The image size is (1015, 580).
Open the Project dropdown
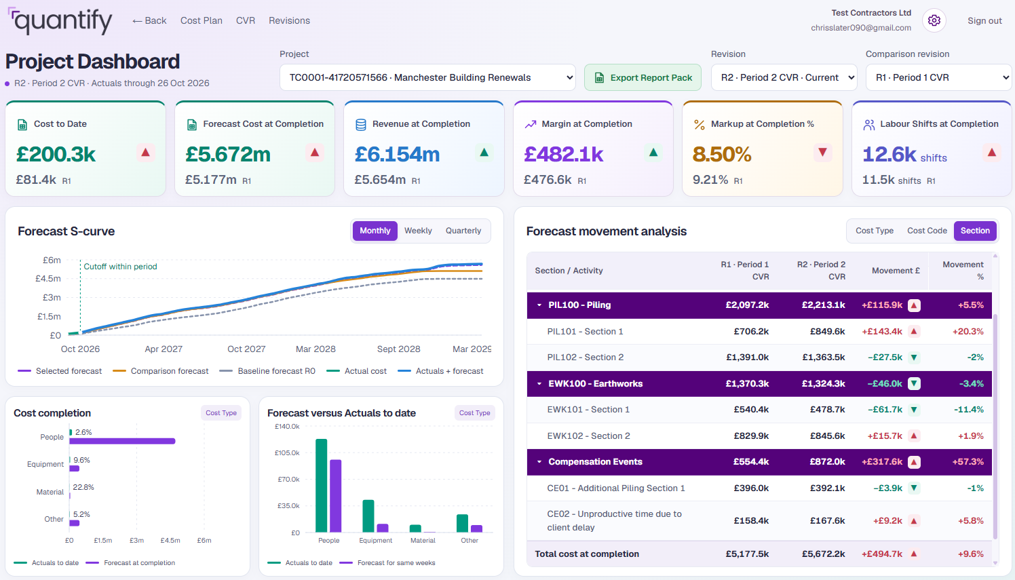[x=427, y=77]
